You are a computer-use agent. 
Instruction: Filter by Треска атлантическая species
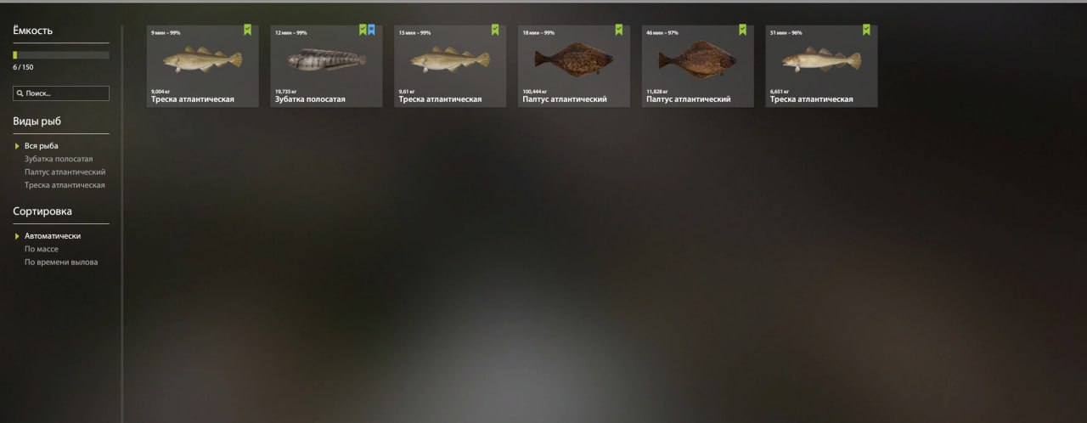click(x=65, y=184)
